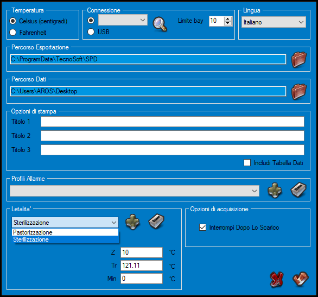Browse folder for Percorso Esportazione
This screenshot has width=318, height=297.
coord(299,59)
